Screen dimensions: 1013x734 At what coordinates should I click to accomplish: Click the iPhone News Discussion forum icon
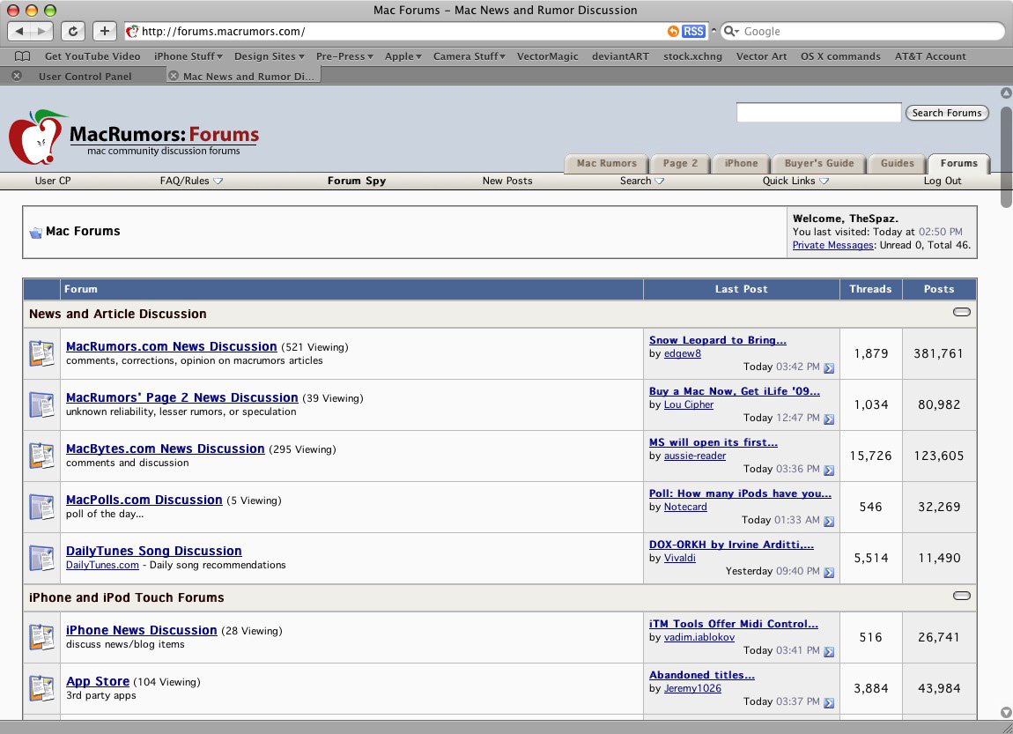(x=42, y=637)
